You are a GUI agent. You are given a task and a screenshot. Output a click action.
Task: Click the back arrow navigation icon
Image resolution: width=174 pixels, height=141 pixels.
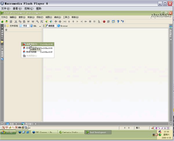coord(56,22)
